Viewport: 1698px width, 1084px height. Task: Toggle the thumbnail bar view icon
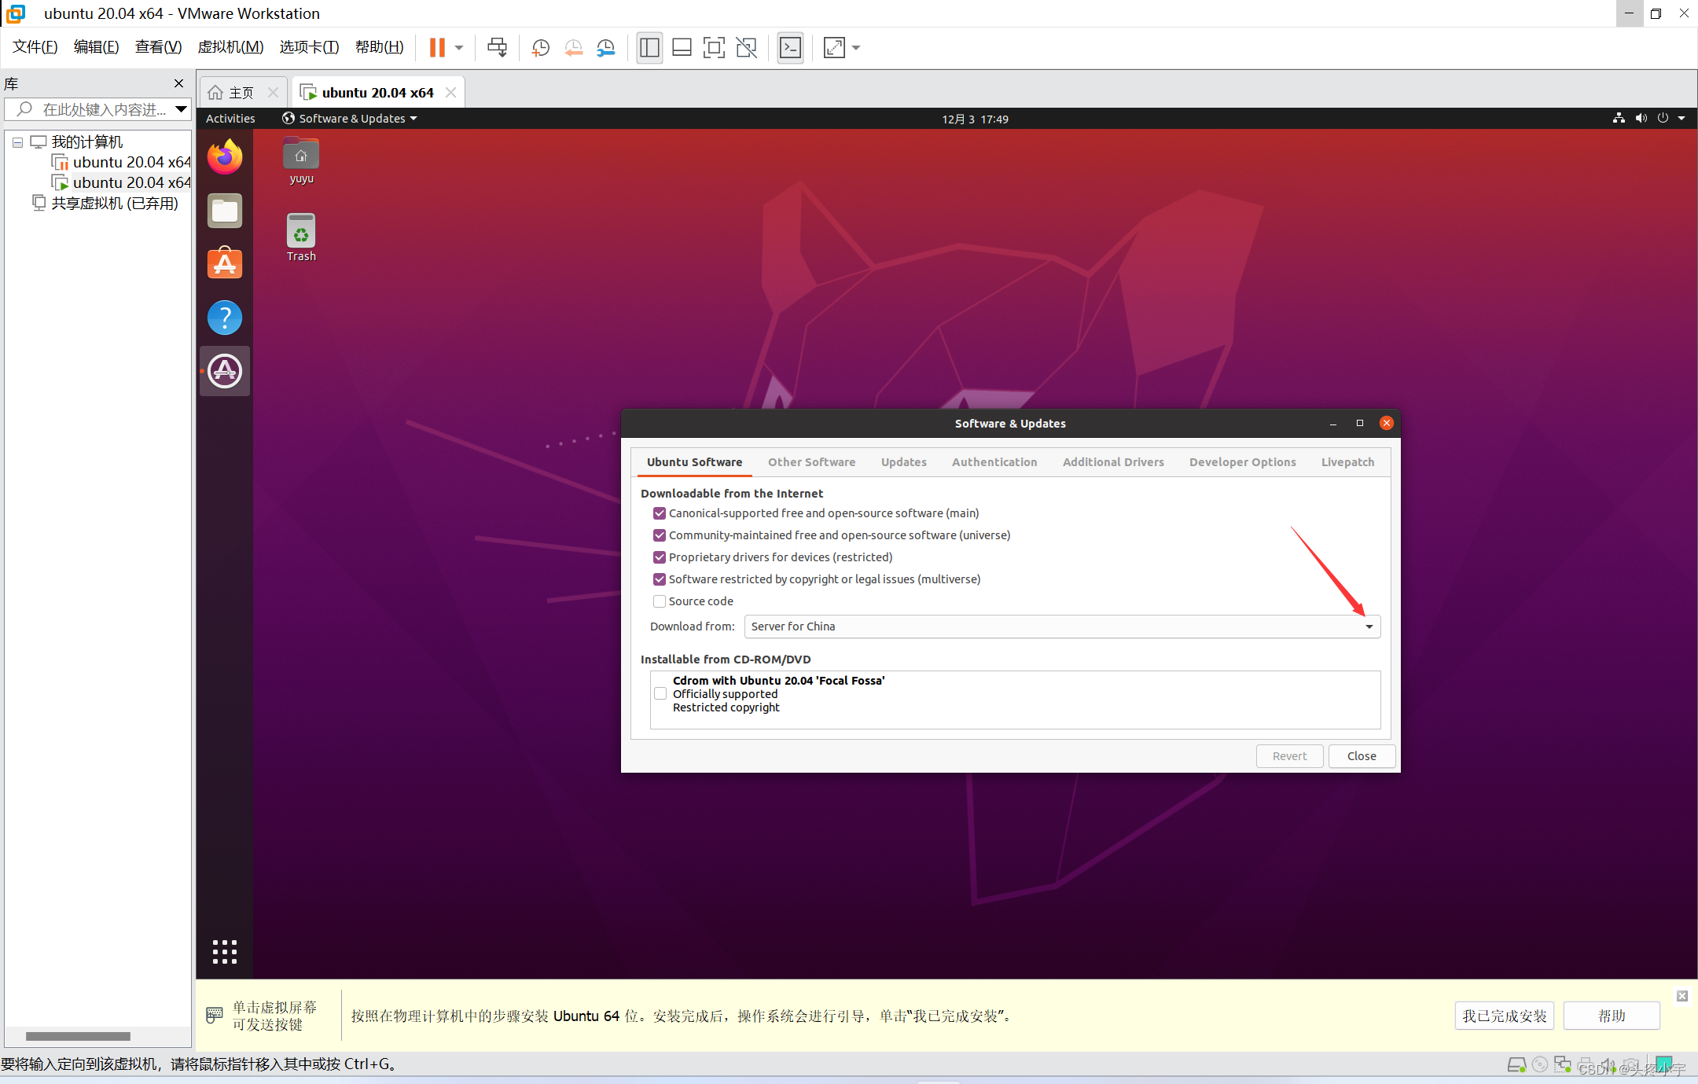682,48
